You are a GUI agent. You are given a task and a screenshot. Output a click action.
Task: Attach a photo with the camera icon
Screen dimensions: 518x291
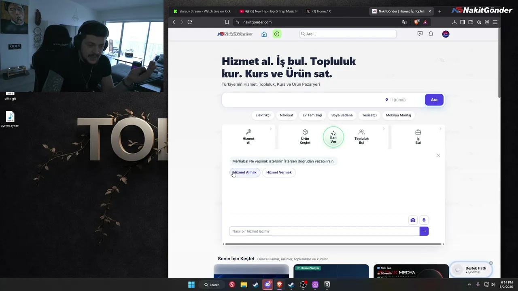[413, 220]
